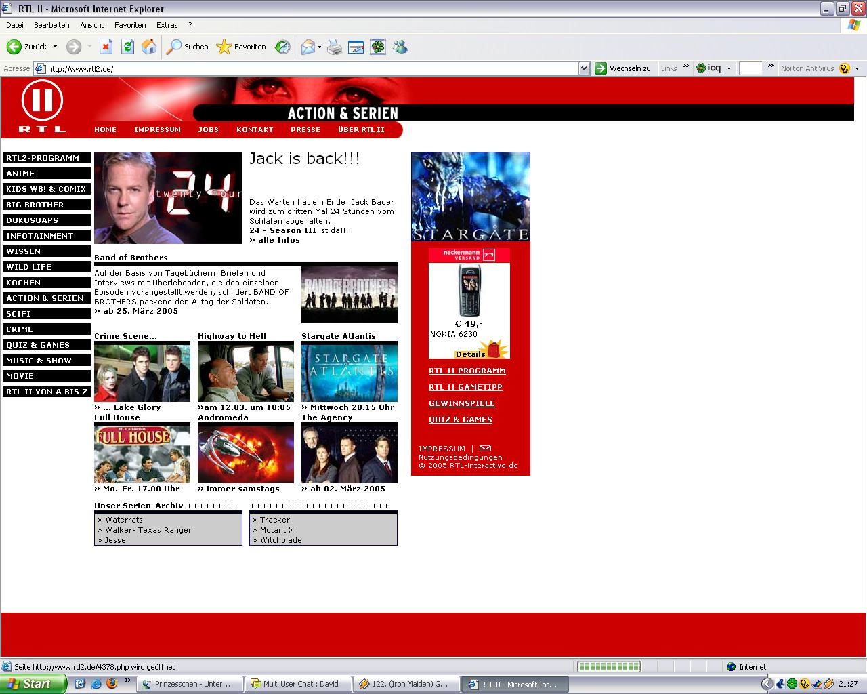867x694 pixels.
Task: Switch to 122. (Iron Maiden) taskbar window
Action: click(407, 684)
